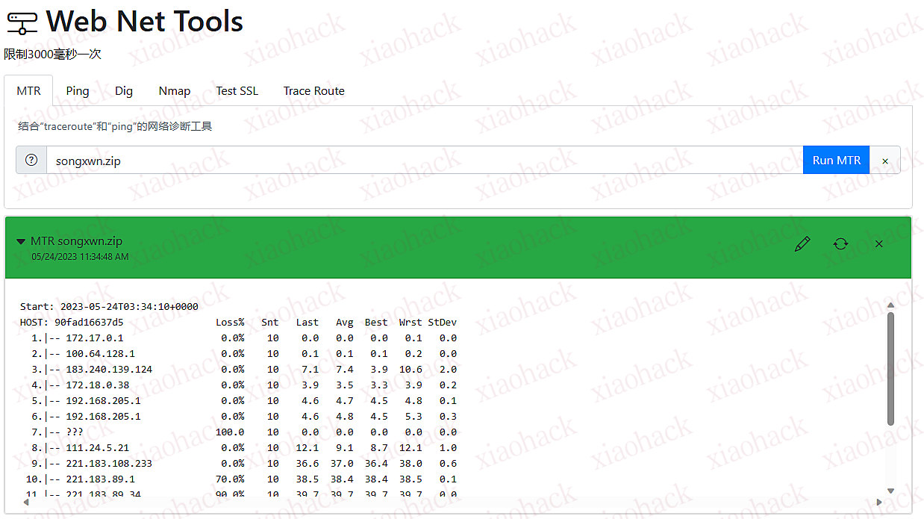
Task: Close the MTR result panel with X icon
Action: click(878, 243)
